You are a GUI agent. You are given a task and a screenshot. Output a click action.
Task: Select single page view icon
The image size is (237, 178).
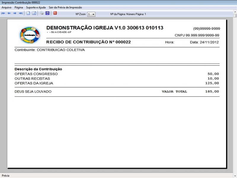28,13
